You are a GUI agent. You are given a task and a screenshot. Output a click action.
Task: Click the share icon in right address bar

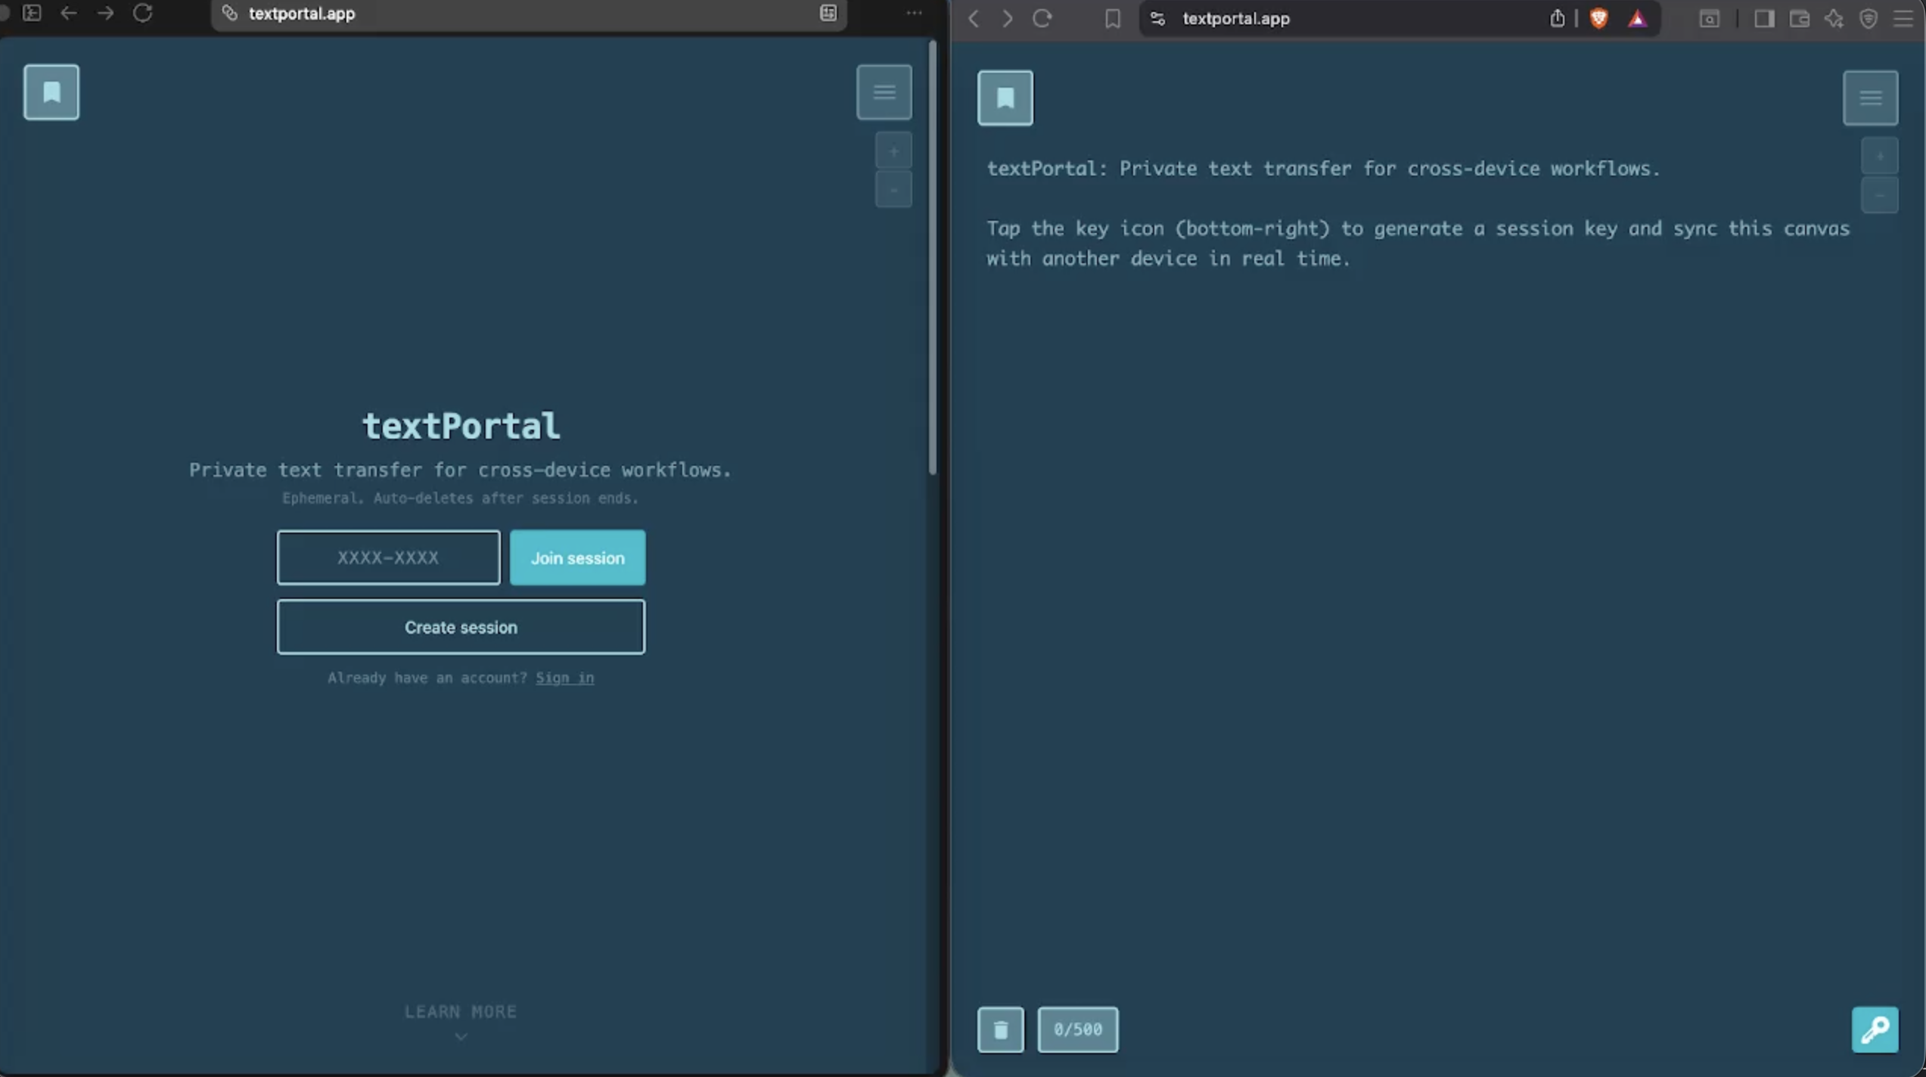[1557, 18]
